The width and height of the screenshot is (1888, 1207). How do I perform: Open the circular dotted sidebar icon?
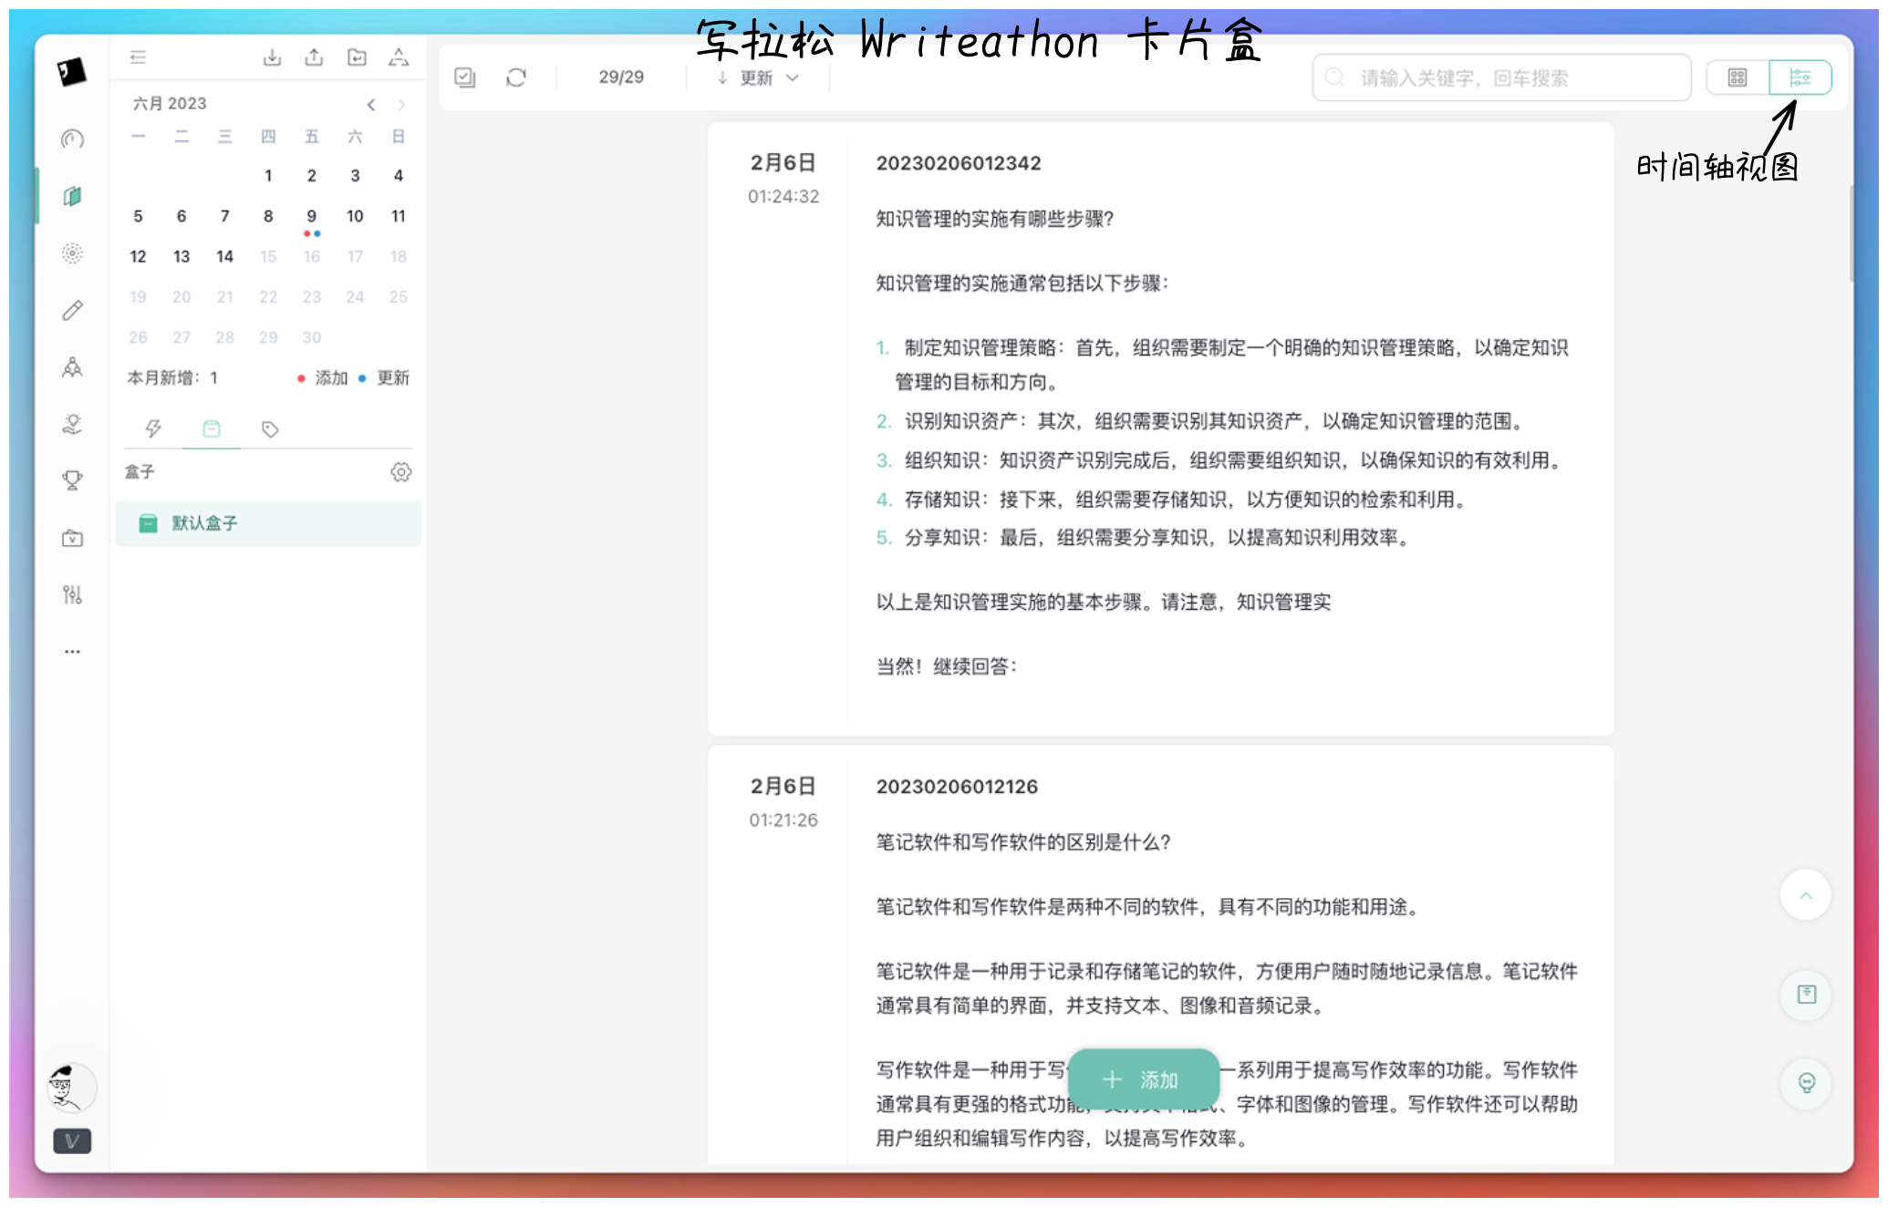(72, 253)
